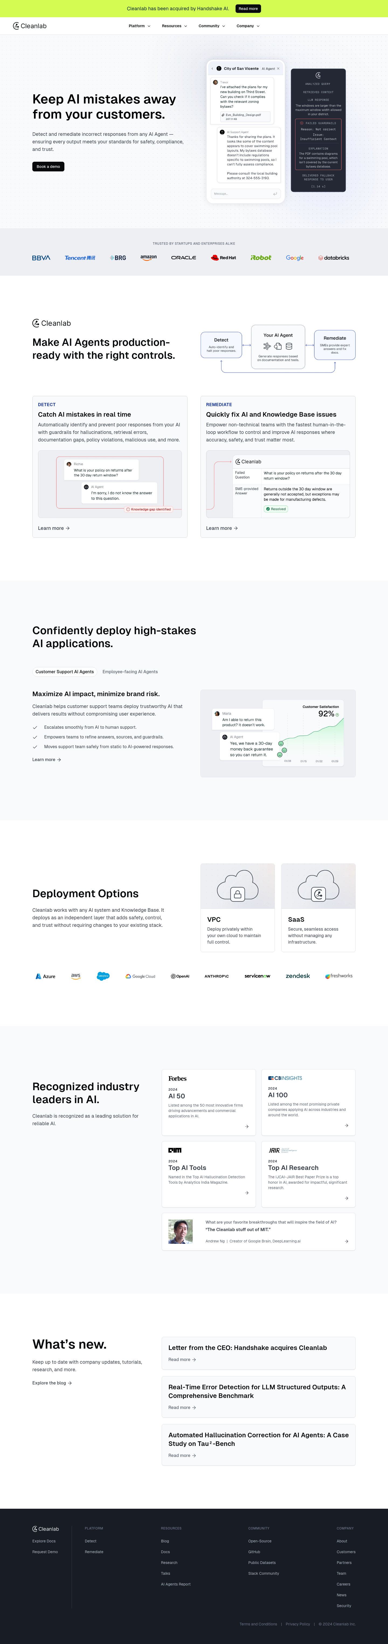
Task: Click the Andrew Ng photo thumbnail
Action: (x=181, y=1232)
